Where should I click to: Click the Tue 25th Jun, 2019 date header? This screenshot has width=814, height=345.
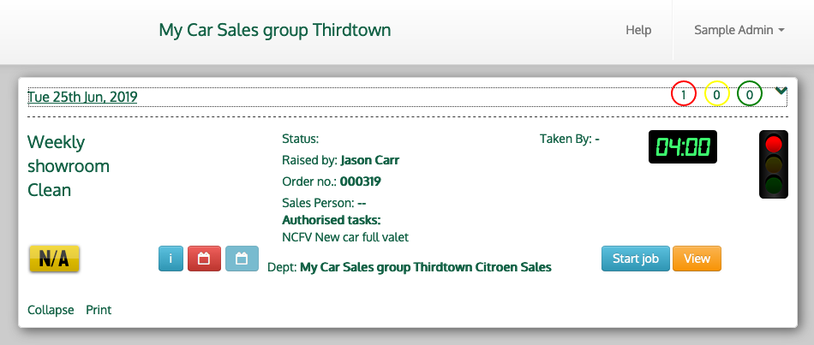pyautogui.click(x=82, y=97)
